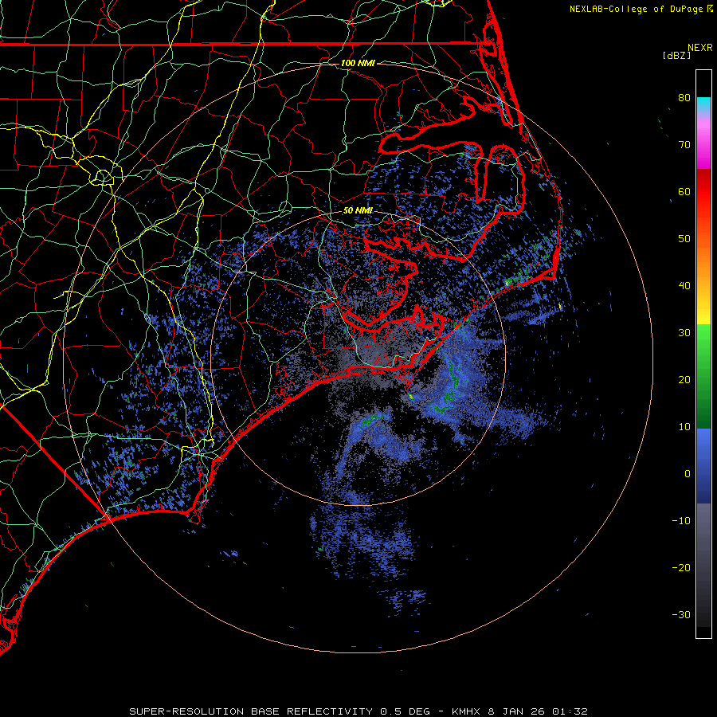Click the green band of the dBZ colorbar
Image resolution: width=717 pixels, height=717 pixels.
click(703, 376)
